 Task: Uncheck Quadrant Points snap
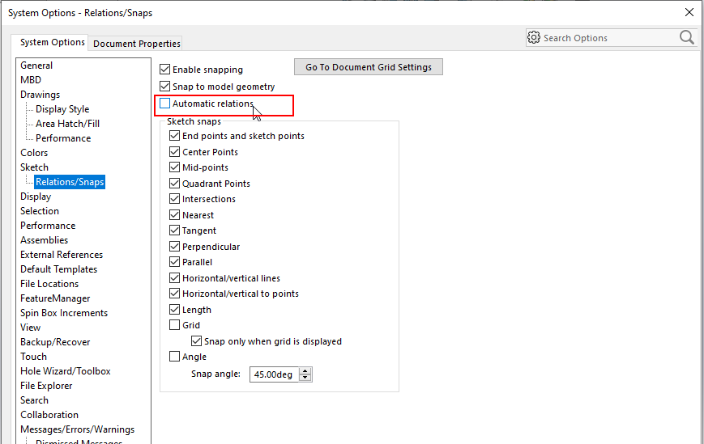pos(174,184)
